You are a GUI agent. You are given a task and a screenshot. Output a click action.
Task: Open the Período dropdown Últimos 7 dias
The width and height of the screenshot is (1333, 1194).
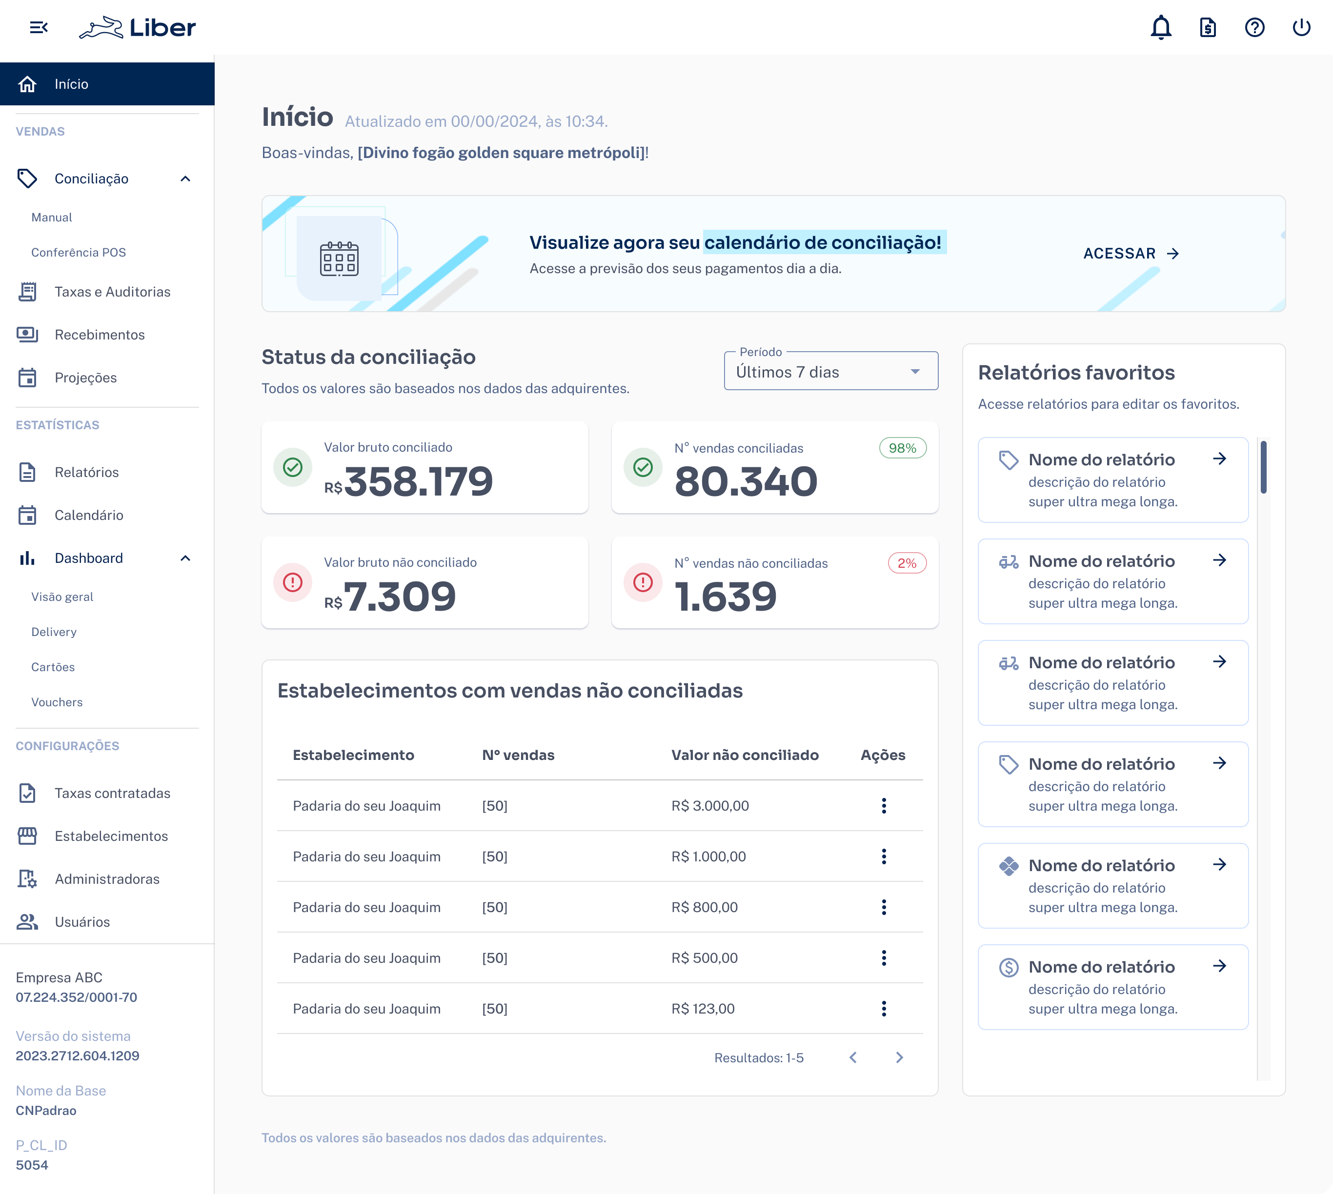pos(830,372)
